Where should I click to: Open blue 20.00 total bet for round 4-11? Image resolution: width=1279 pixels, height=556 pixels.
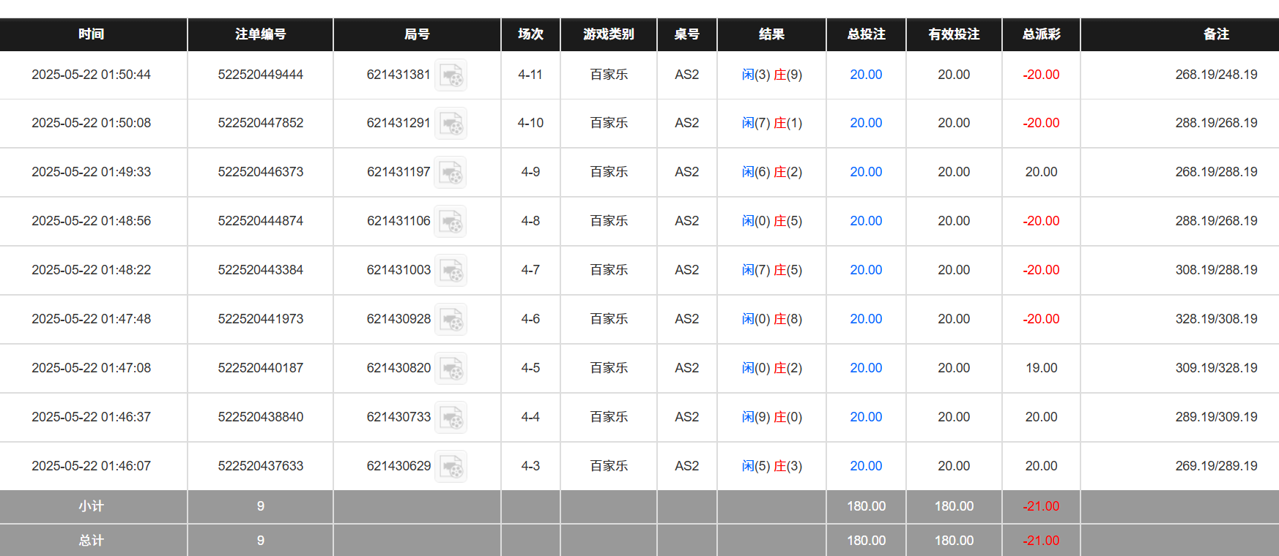click(x=866, y=75)
